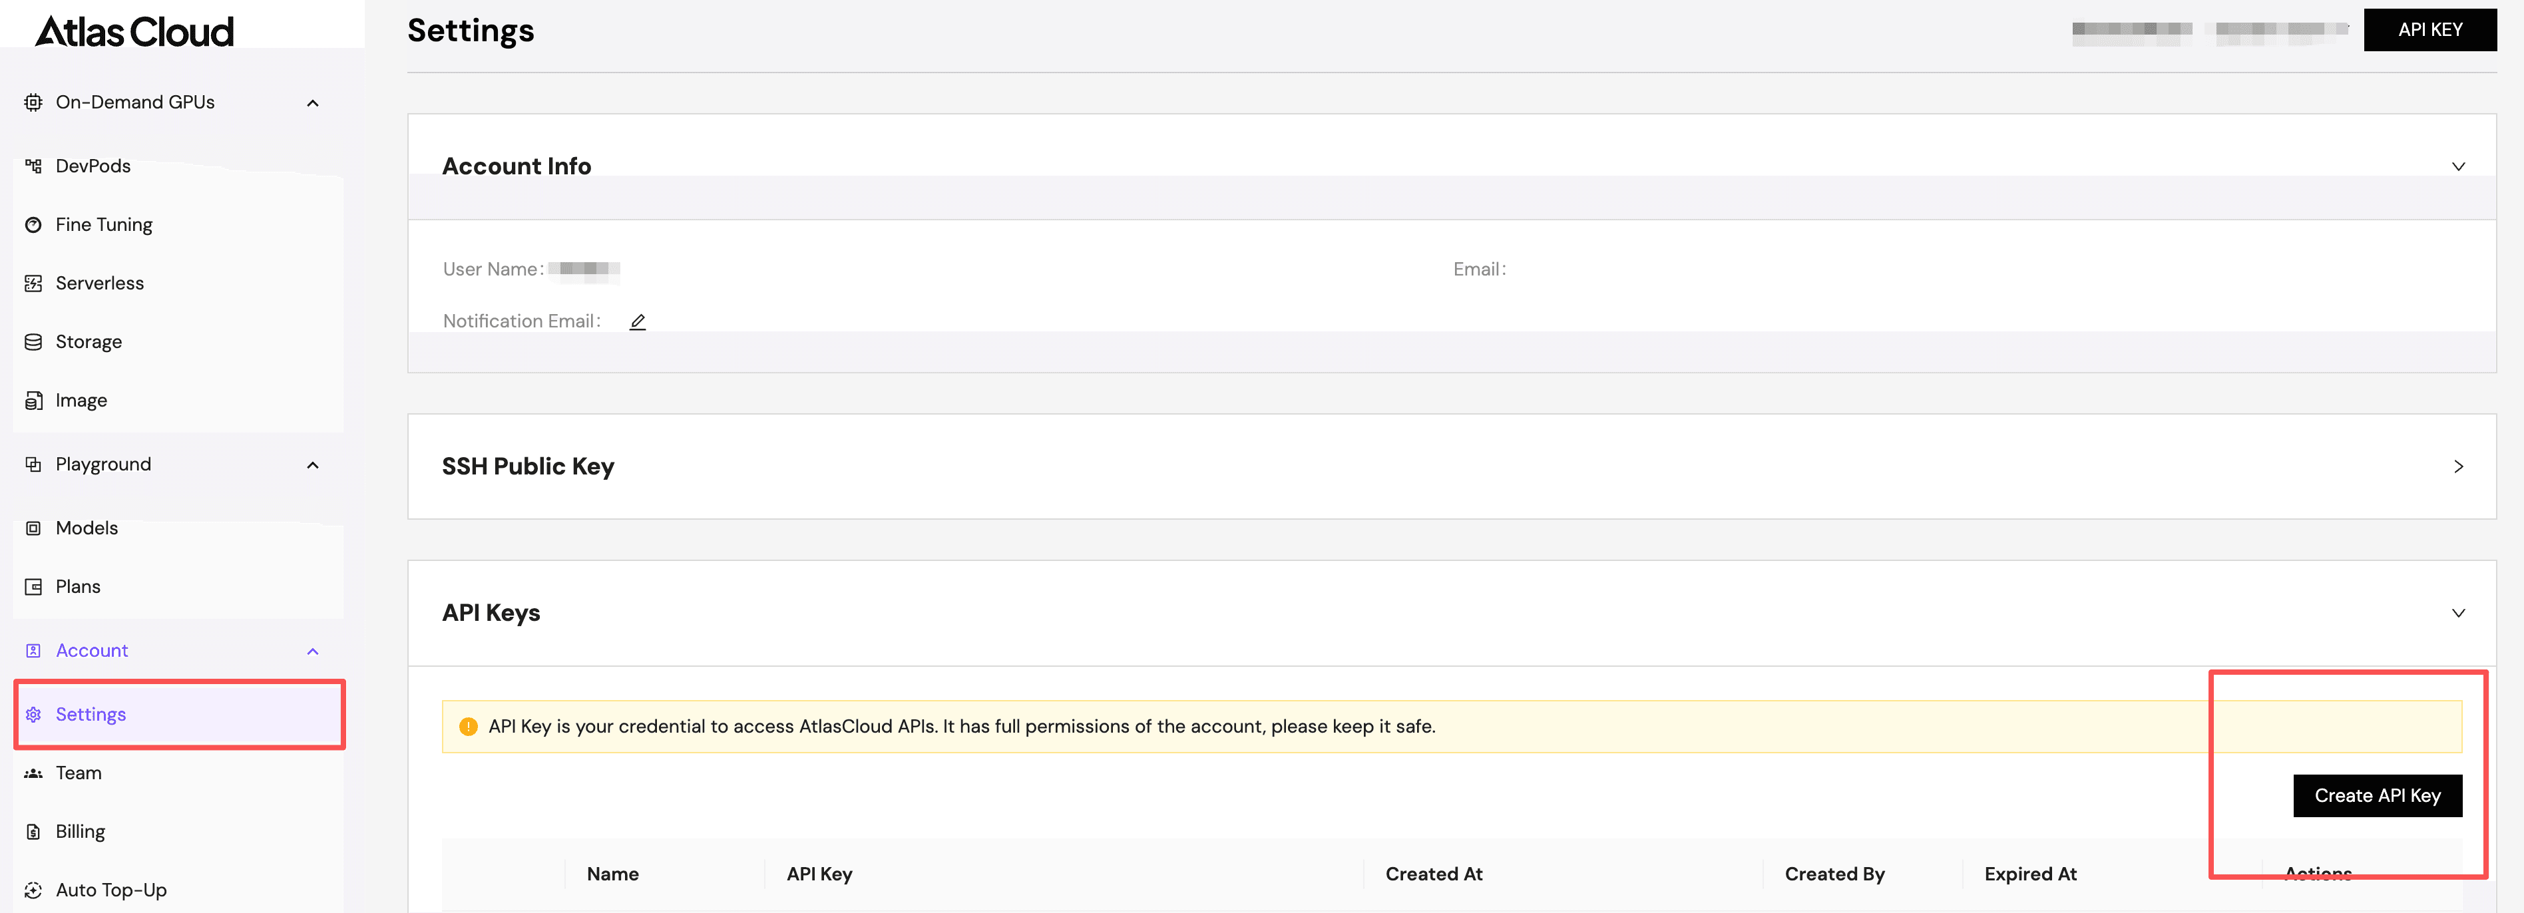The image size is (2524, 913).
Task: Click the Name column header
Action: click(612, 874)
